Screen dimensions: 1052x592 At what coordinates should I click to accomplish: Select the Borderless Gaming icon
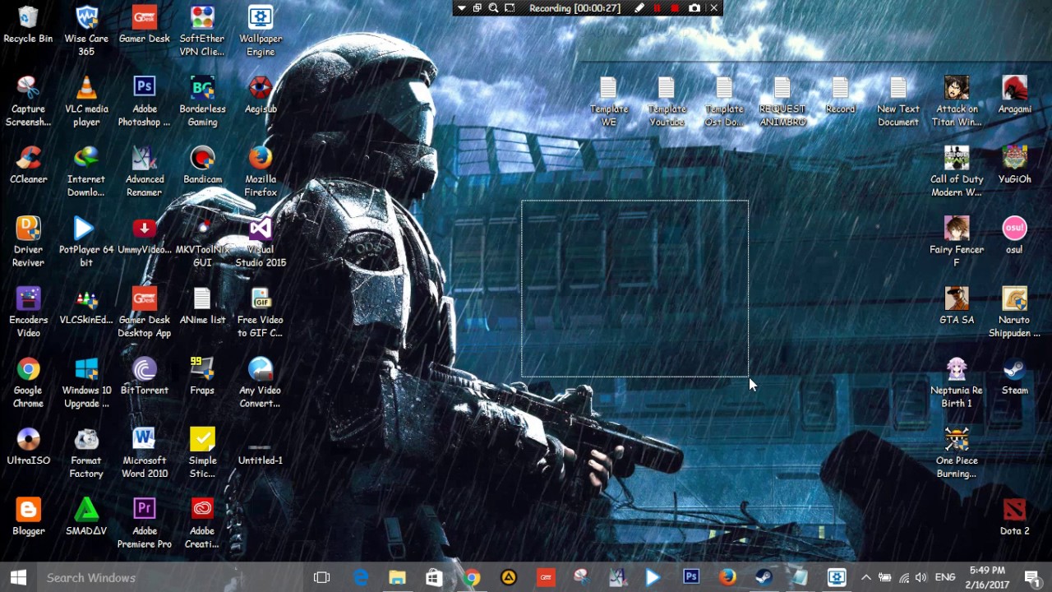coord(202,101)
